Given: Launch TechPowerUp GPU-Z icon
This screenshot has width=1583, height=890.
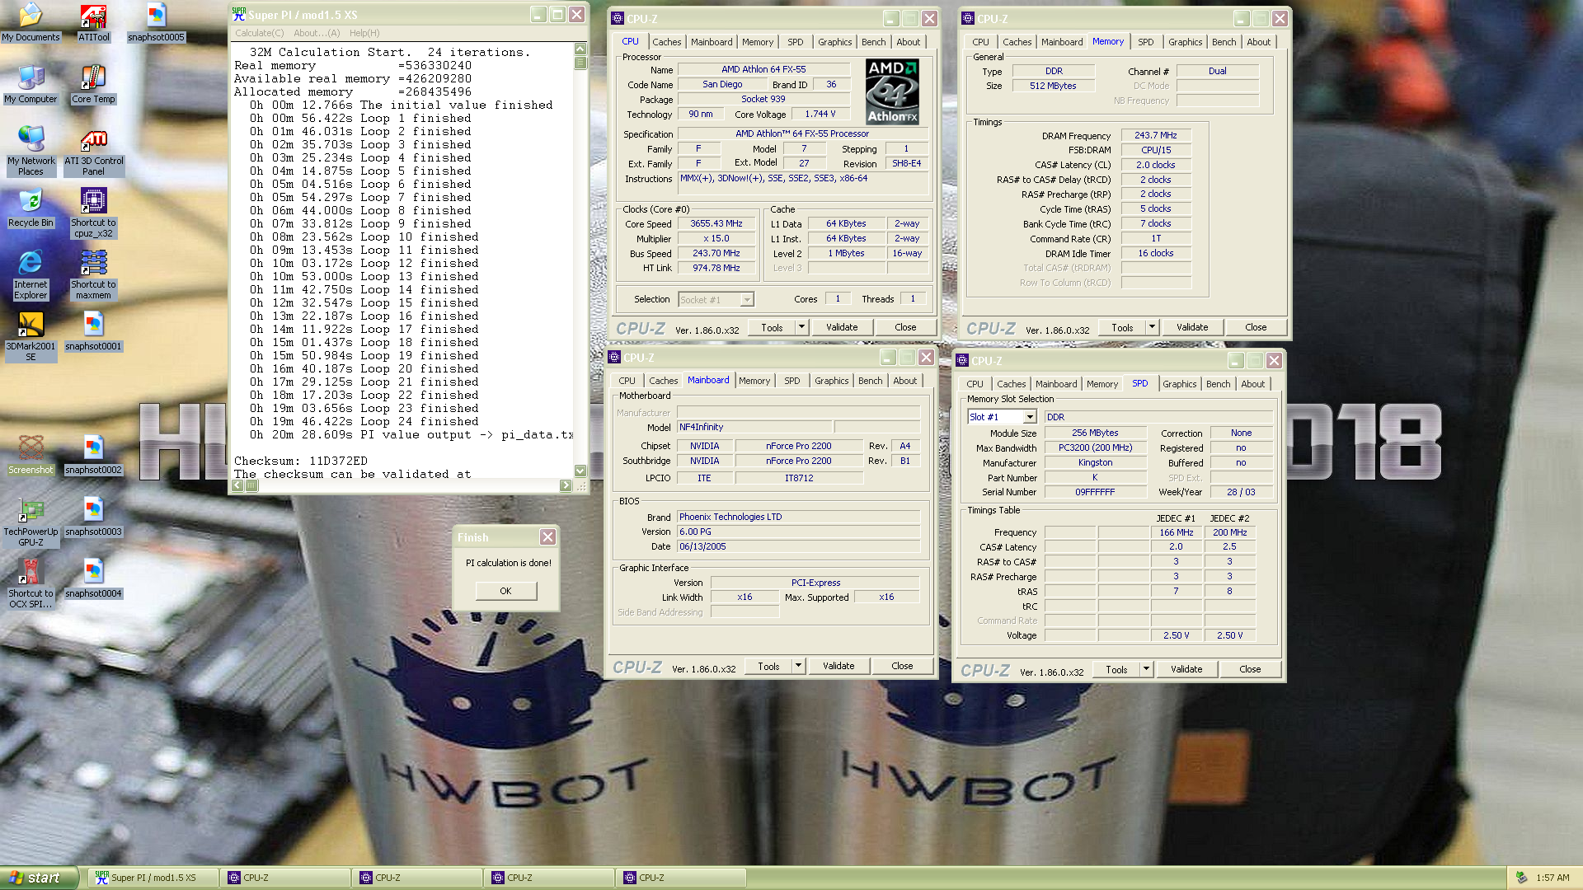Looking at the screenshot, I should click(x=31, y=522).
